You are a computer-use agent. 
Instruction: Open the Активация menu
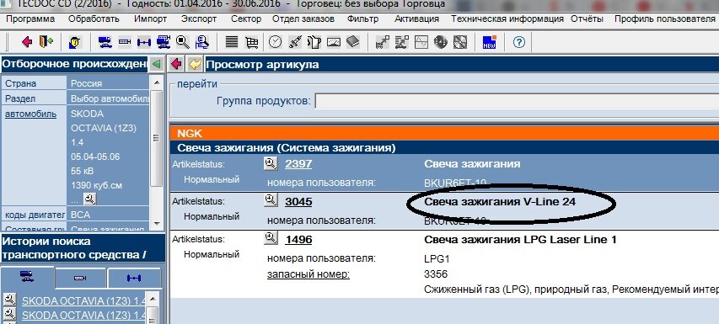click(416, 19)
